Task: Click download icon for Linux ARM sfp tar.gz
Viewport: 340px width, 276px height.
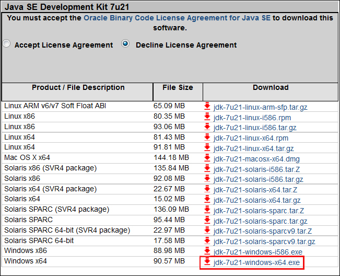Action: click(x=207, y=106)
